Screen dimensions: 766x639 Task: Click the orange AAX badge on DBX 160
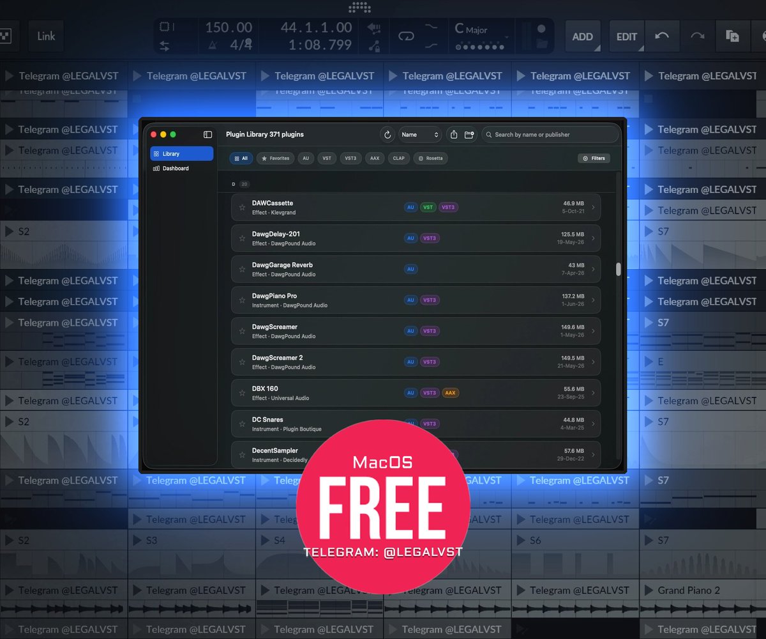450,393
